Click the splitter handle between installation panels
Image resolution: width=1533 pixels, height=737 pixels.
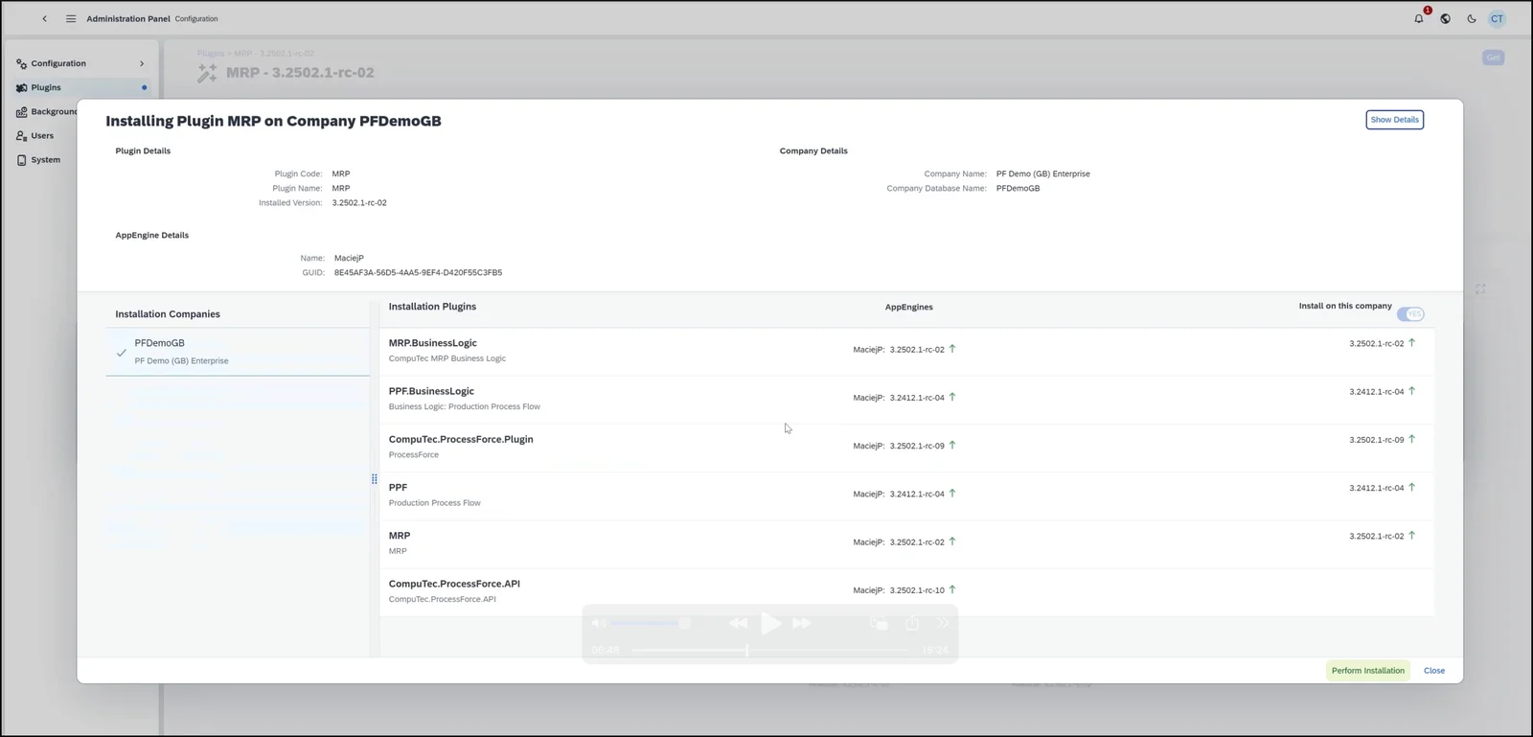[x=374, y=479]
